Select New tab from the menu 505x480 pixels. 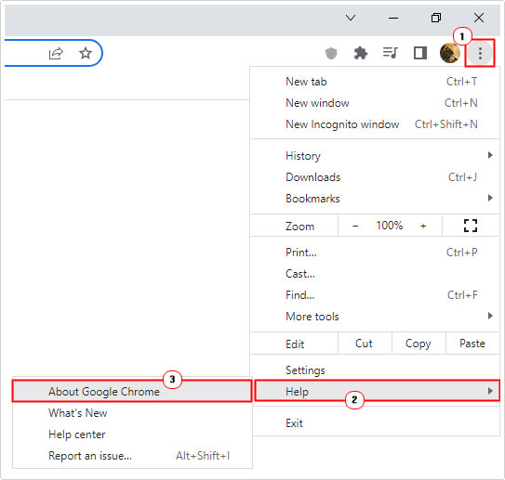click(375, 82)
